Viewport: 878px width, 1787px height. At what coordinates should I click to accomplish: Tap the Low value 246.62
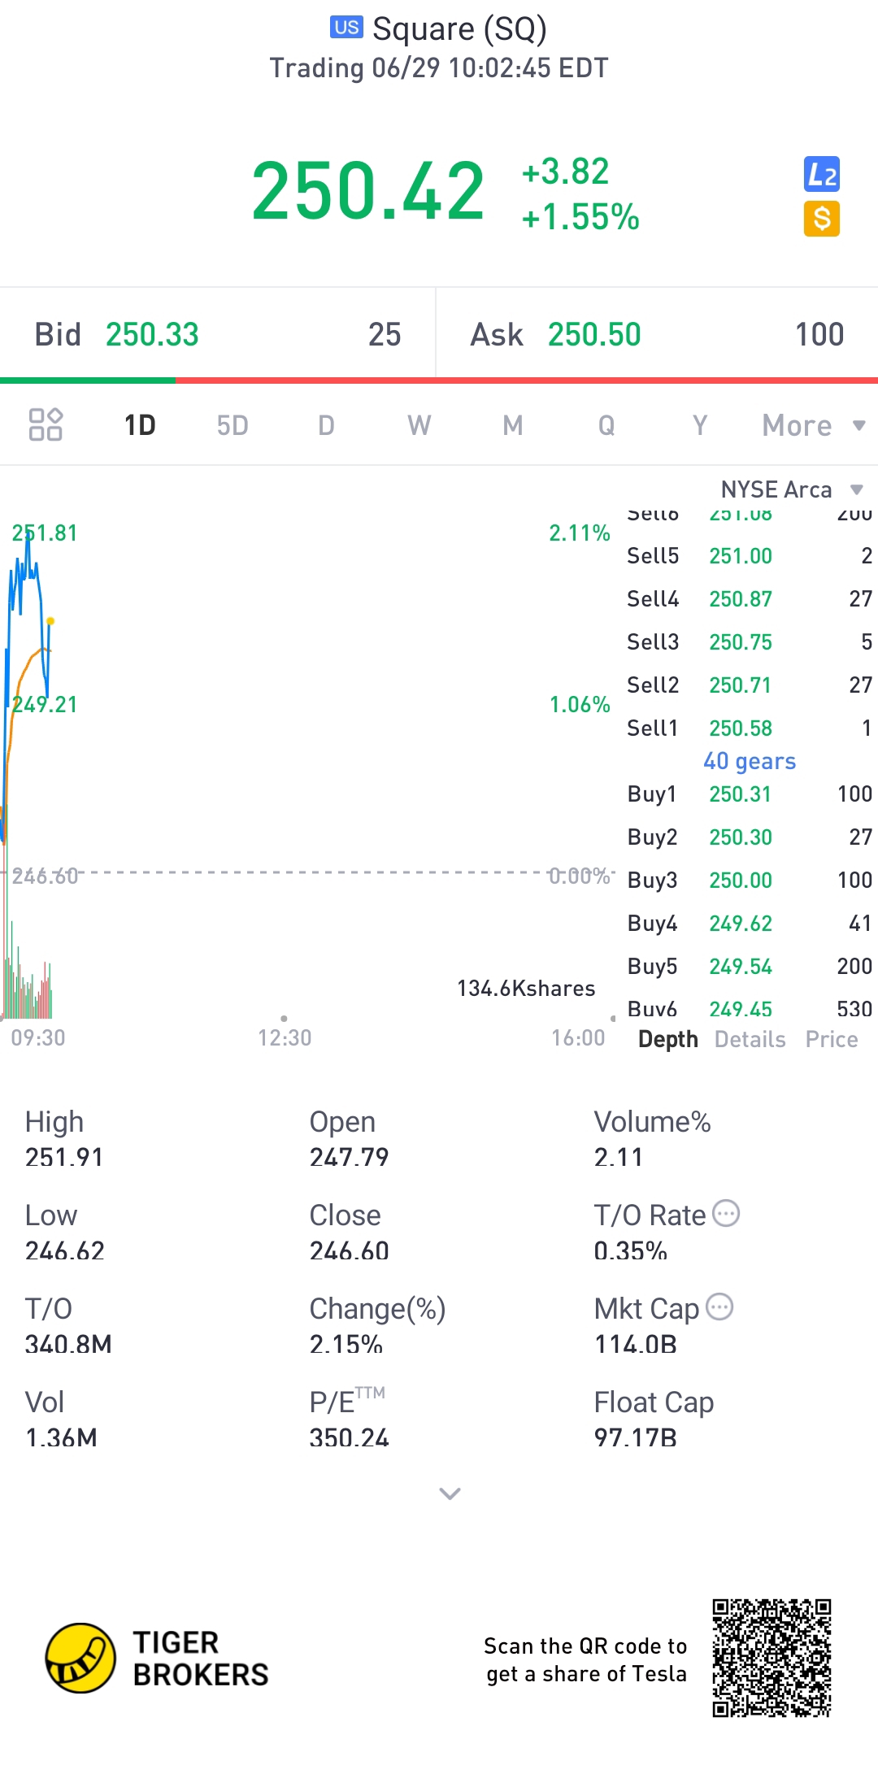(x=64, y=1250)
